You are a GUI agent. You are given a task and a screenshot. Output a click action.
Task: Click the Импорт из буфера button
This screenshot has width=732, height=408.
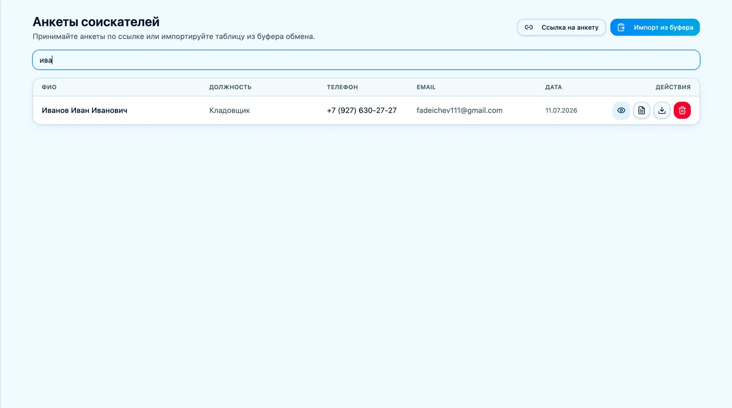(x=655, y=27)
